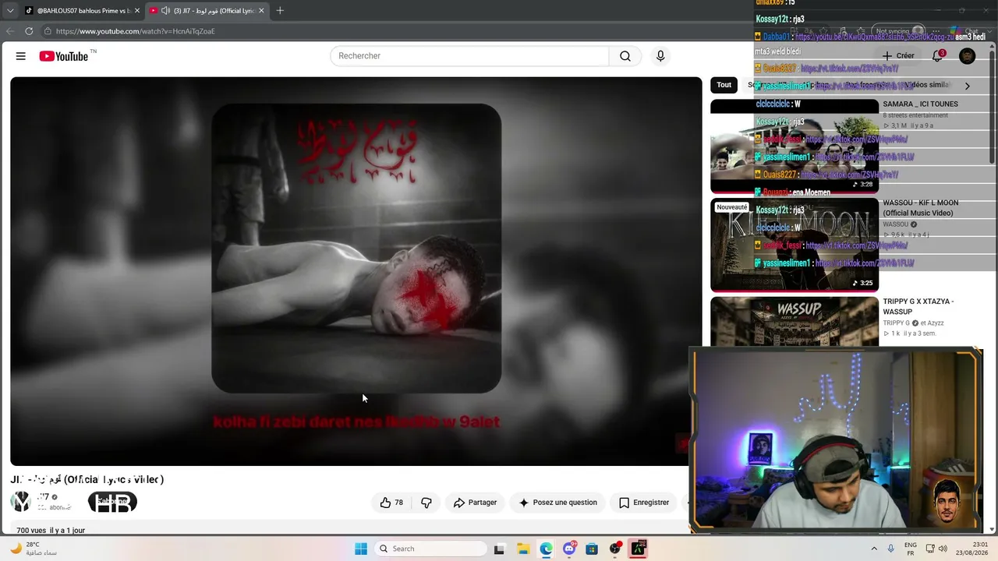Click the video player area
Screen dimensions: 998x561
(x=356, y=271)
